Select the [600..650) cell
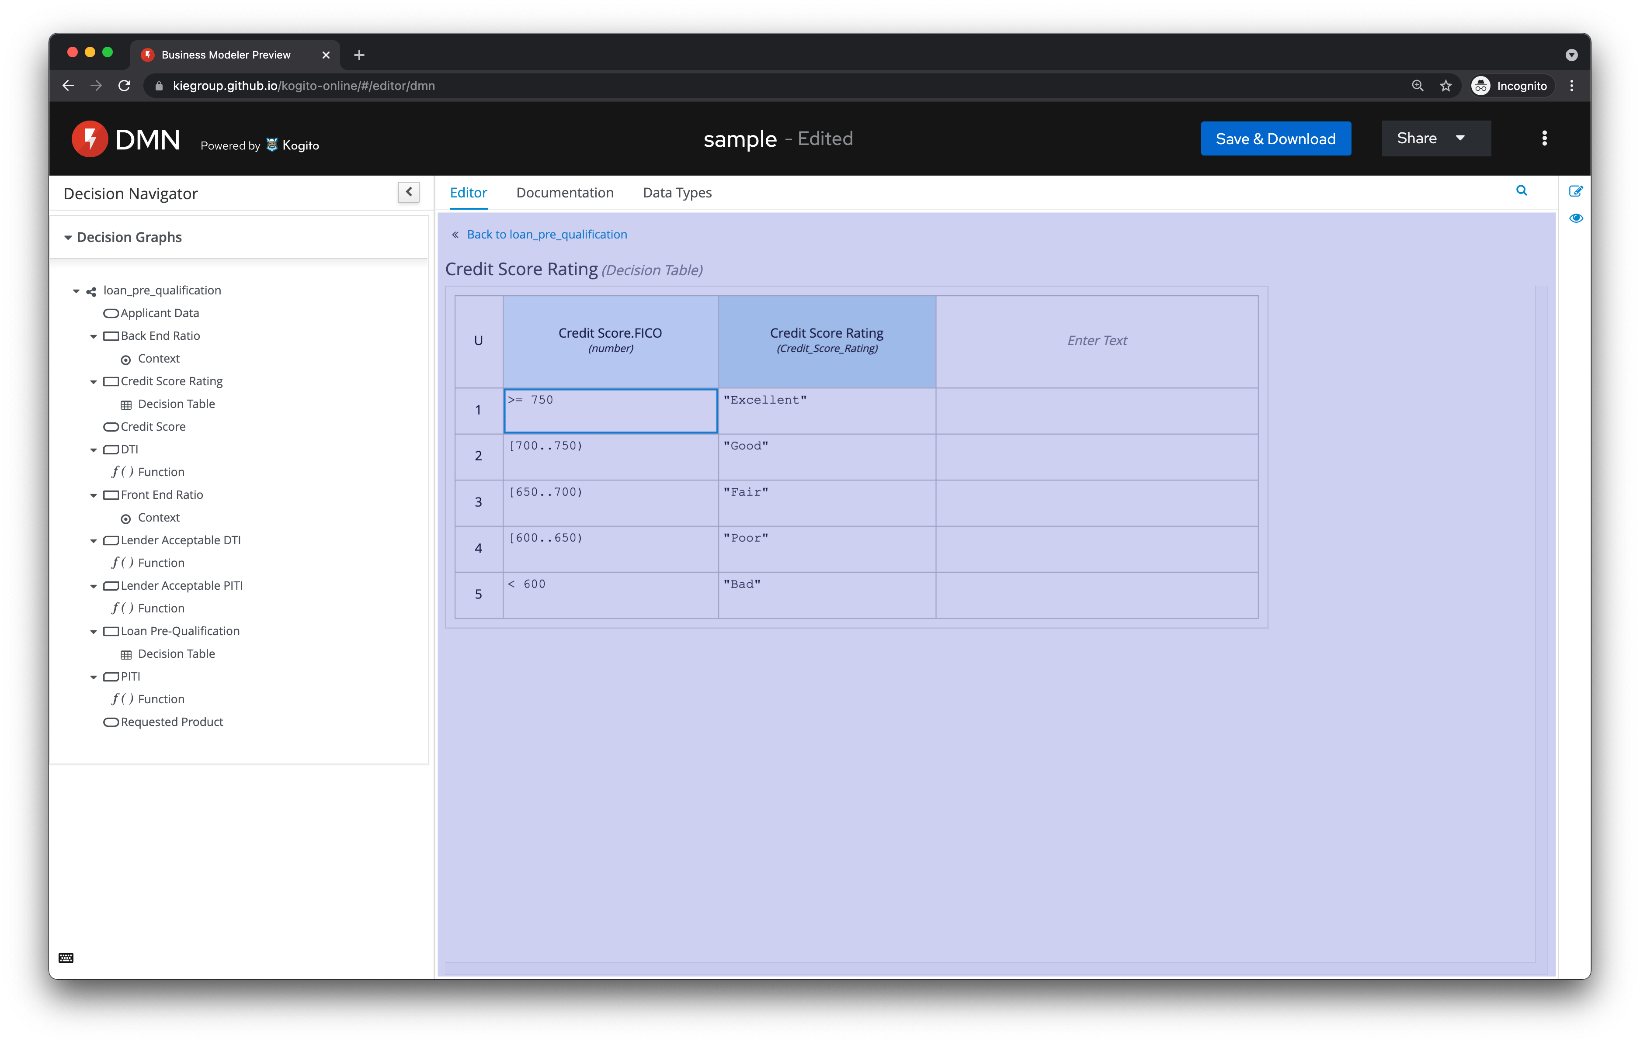The image size is (1640, 1044). click(x=610, y=549)
